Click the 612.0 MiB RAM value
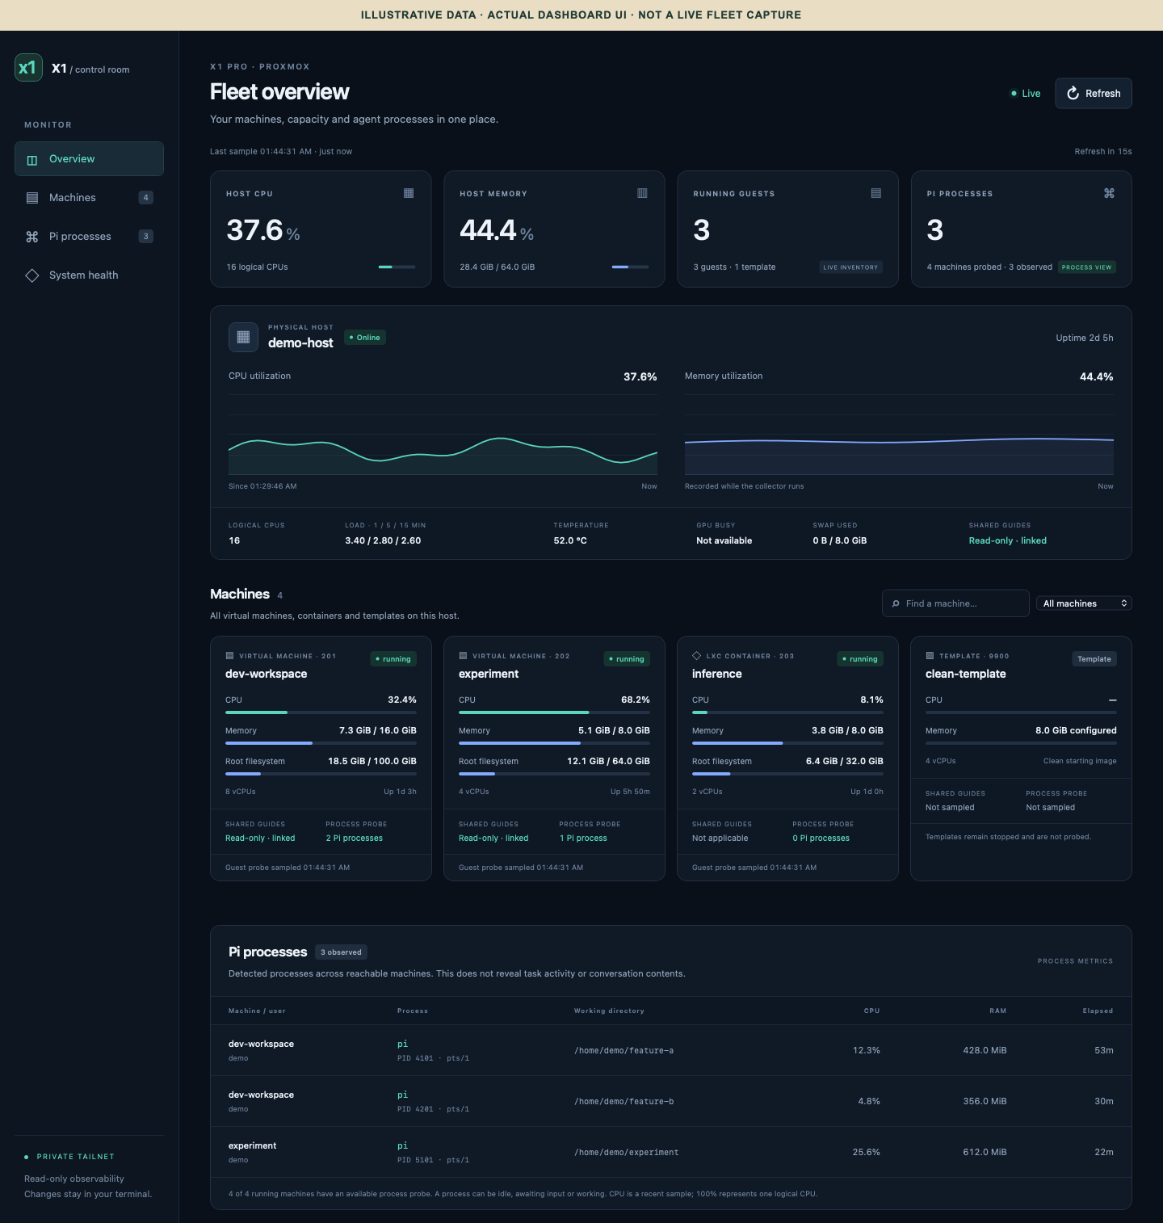 pyautogui.click(x=985, y=1153)
